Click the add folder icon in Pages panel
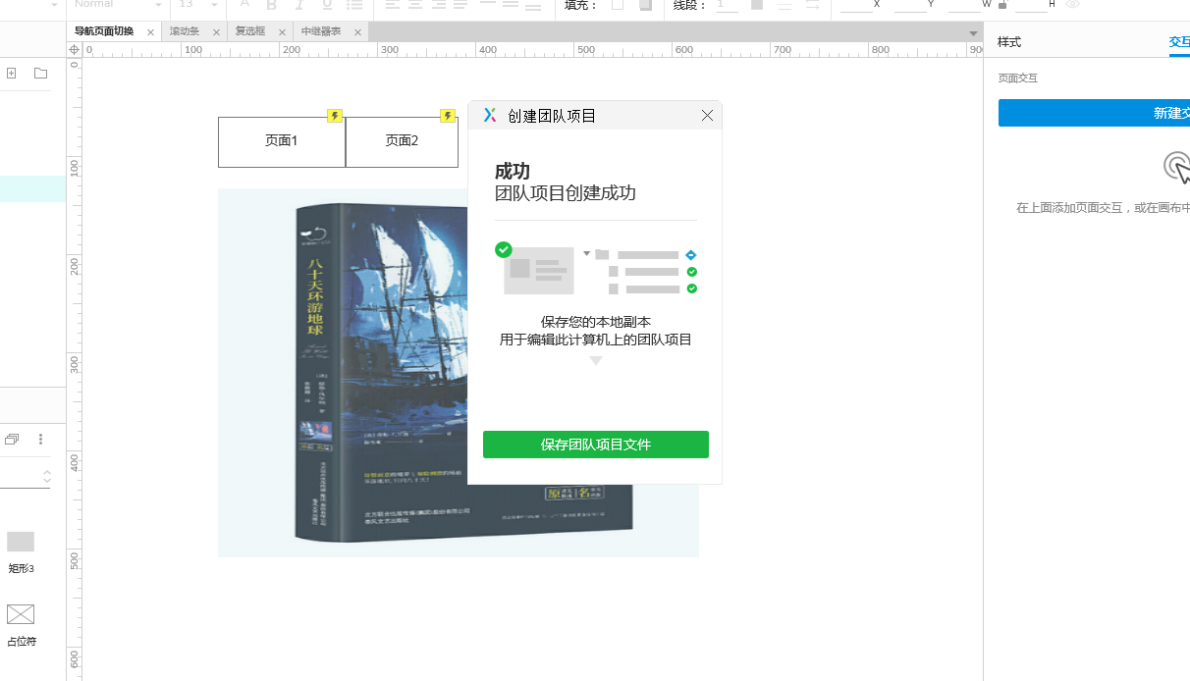This screenshot has height=681, width=1190. click(40, 74)
